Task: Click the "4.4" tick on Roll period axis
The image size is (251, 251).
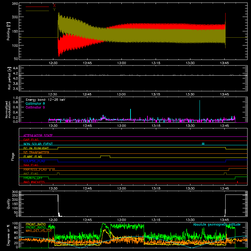Action: (x=15, y=68)
